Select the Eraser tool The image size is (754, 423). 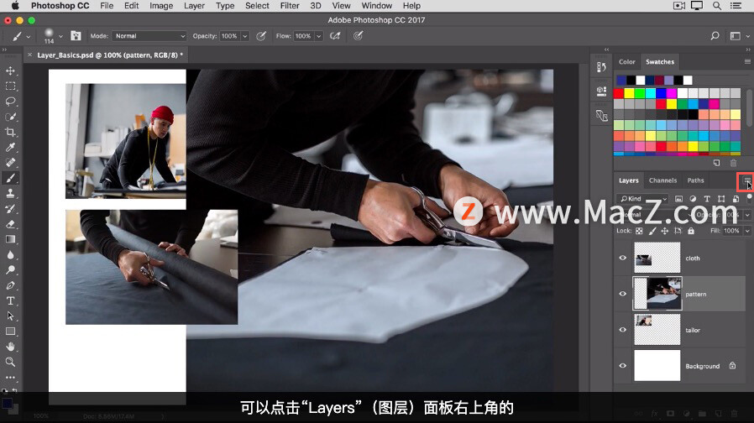click(x=10, y=224)
